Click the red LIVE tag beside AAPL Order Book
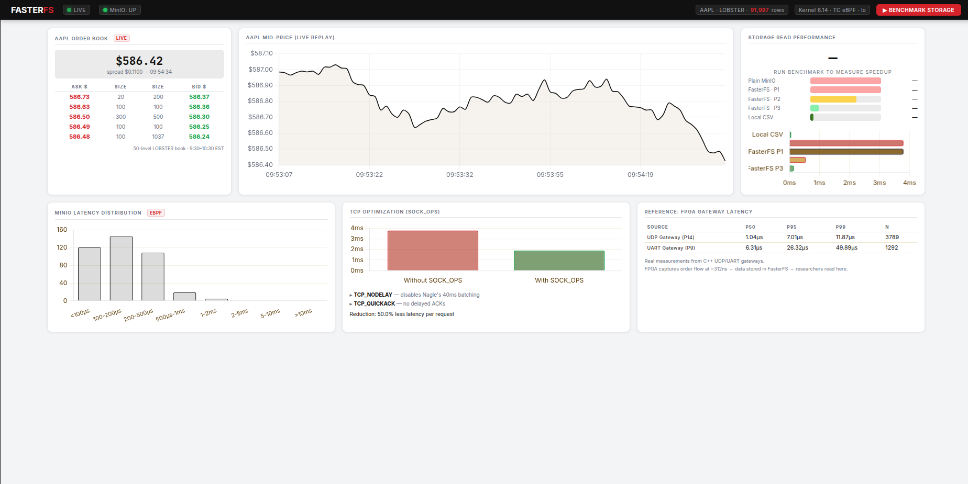This screenshot has width=968, height=484. 122,38
